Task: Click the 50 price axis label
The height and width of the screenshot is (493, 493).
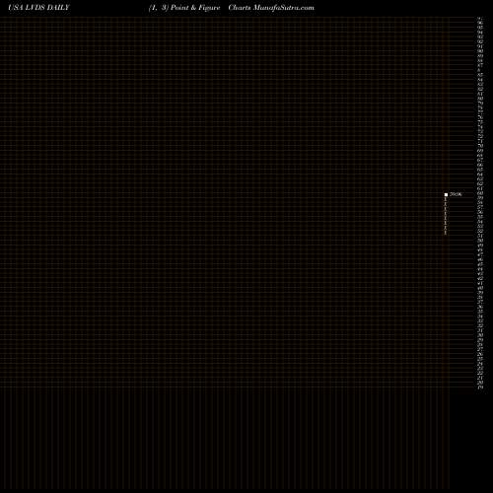Action: (480, 241)
